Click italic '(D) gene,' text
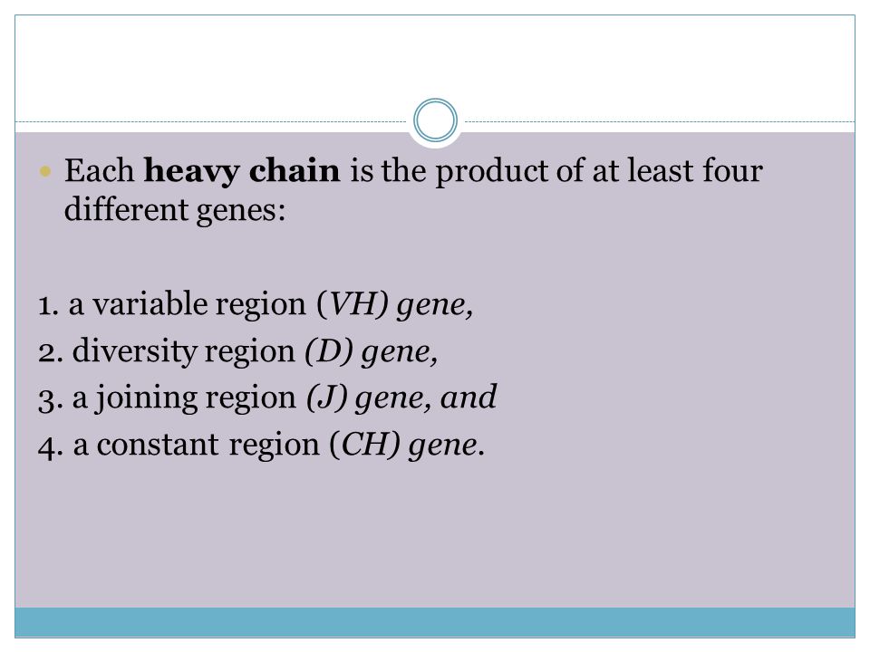 [x=372, y=351]
